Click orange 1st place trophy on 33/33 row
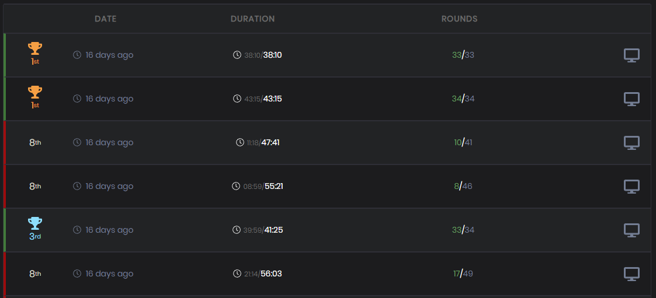This screenshot has width=656, height=298. click(x=35, y=48)
